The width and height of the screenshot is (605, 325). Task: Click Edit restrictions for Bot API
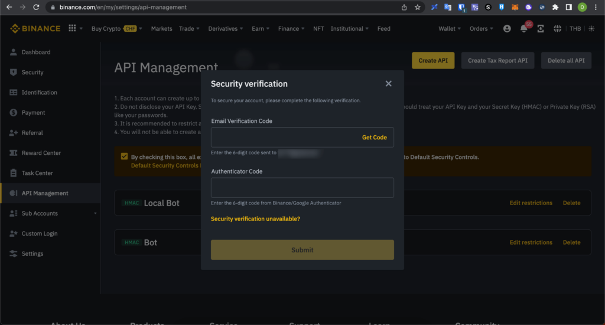pos(531,242)
